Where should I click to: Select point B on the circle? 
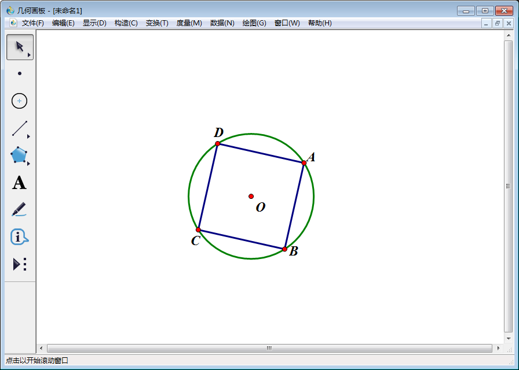[x=284, y=249]
